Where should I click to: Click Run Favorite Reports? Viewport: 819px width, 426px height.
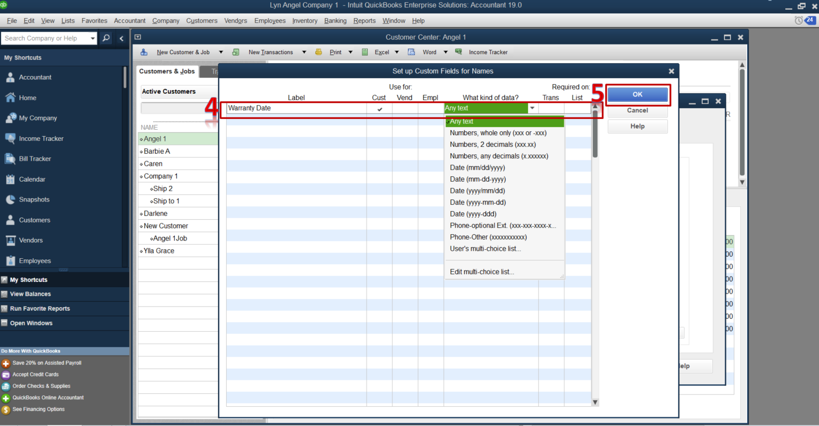tap(40, 309)
